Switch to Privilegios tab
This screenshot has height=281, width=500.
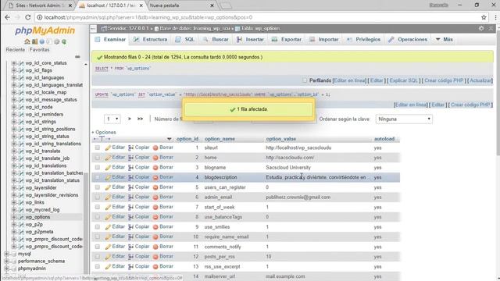[363, 39]
